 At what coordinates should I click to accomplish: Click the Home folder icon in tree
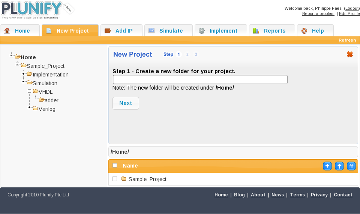coord(18,57)
